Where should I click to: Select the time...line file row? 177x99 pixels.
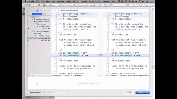pyautogui.click(x=39, y=41)
